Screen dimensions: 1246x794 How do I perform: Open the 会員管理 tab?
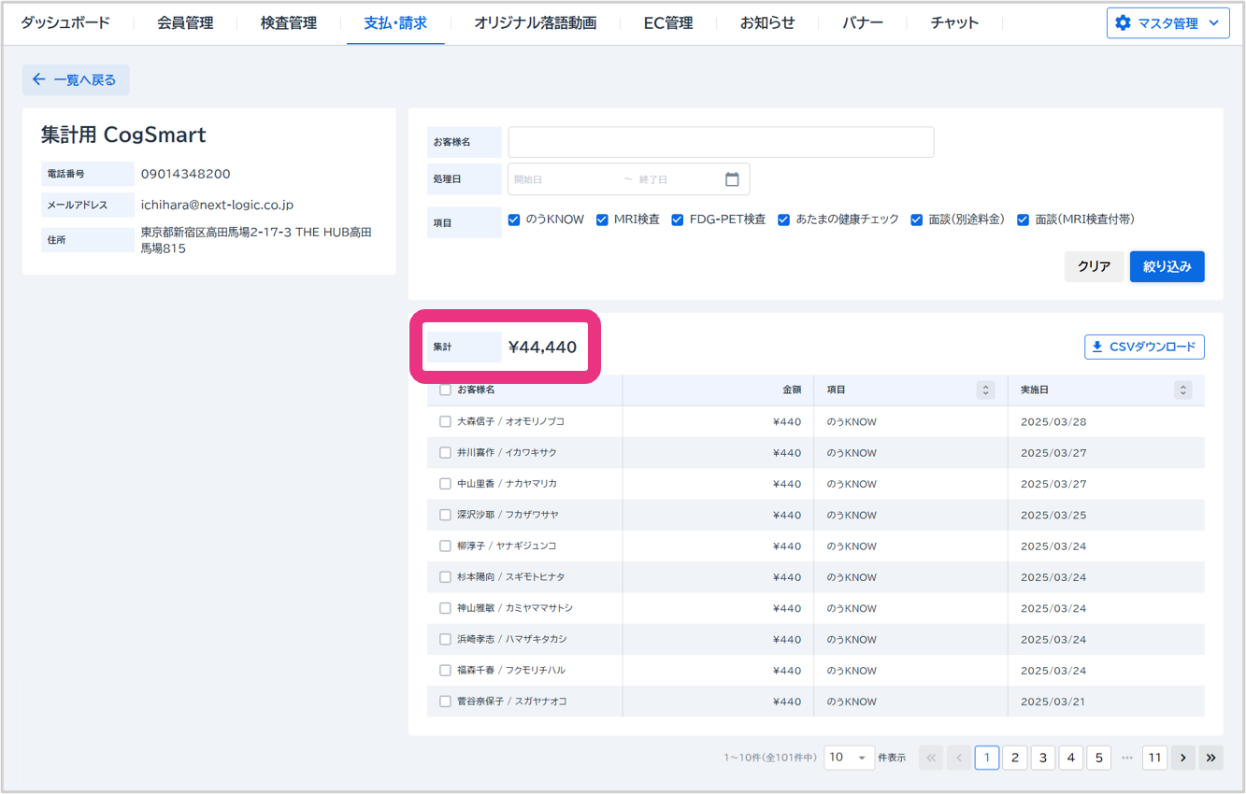[x=185, y=23]
